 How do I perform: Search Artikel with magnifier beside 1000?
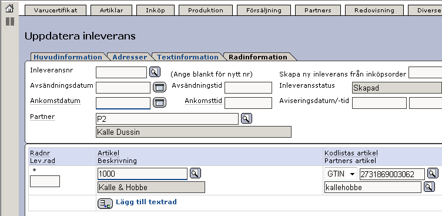pyautogui.click(x=195, y=173)
